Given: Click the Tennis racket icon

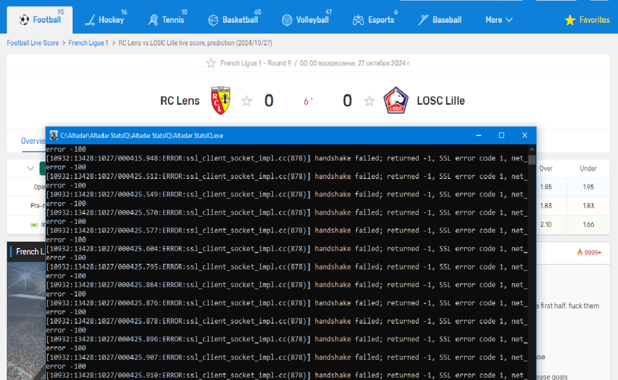Looking at the screenshot, I should coord(153,20).
